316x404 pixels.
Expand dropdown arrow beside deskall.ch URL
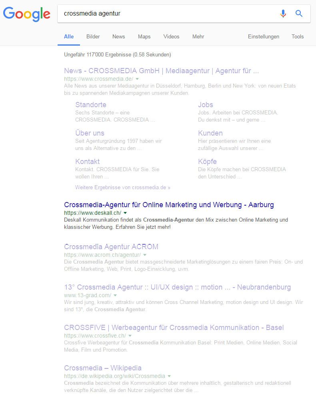tap(125, 213)
